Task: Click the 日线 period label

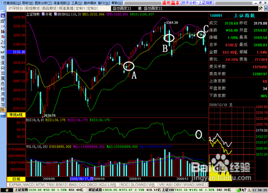Action: [16, 179]
